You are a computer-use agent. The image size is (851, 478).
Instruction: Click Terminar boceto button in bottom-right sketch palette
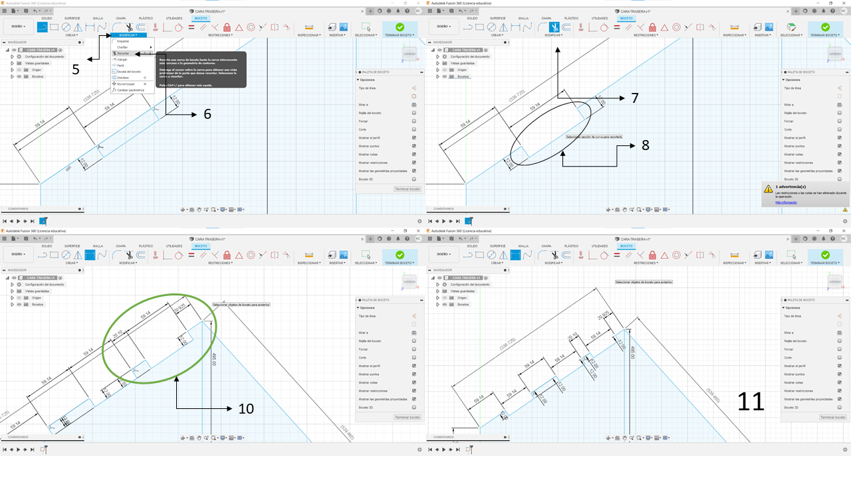[x=833, y=417]
